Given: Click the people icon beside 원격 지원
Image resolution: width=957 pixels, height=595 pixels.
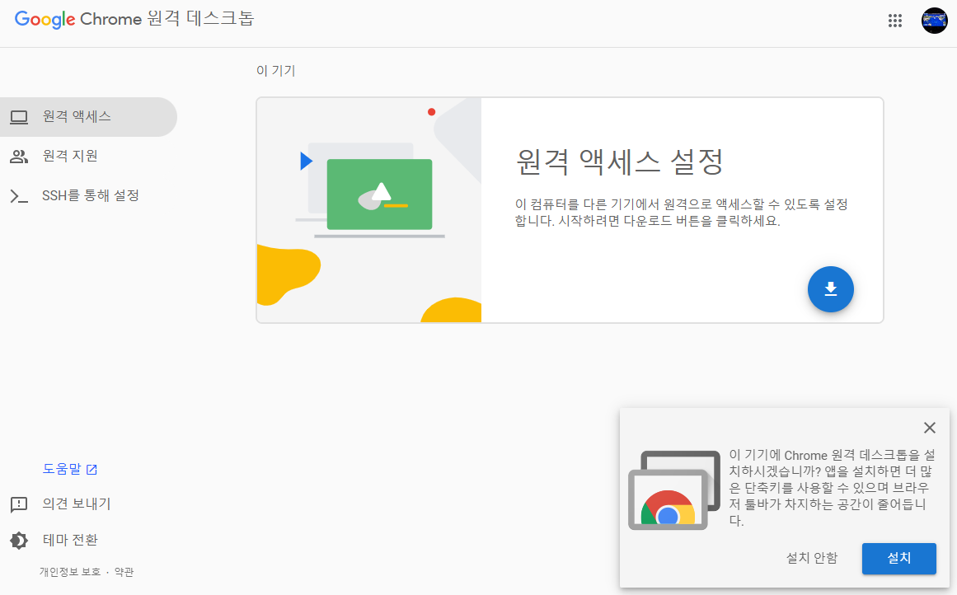Looking at the screenshot, I should coord(20,156).
